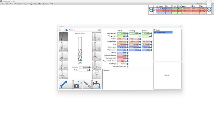Click the Trochoidal Width value field
Image resolution: width=214 pixels, height=114 pixels.
[122, 58]
